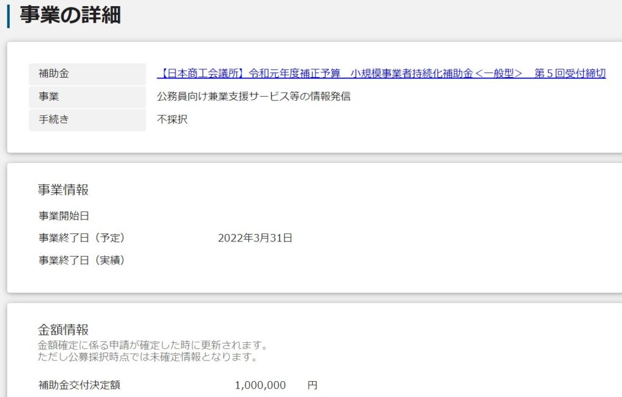
Task: Click the 円 currency unit
Action: (x=313, y=385)
